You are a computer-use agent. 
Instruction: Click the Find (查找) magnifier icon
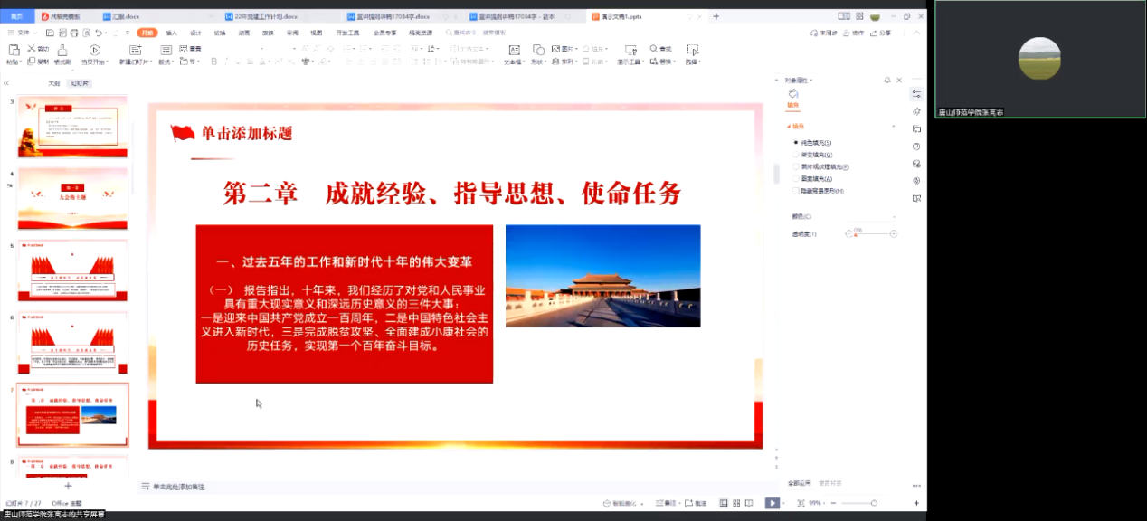click(x=653, y=49)
